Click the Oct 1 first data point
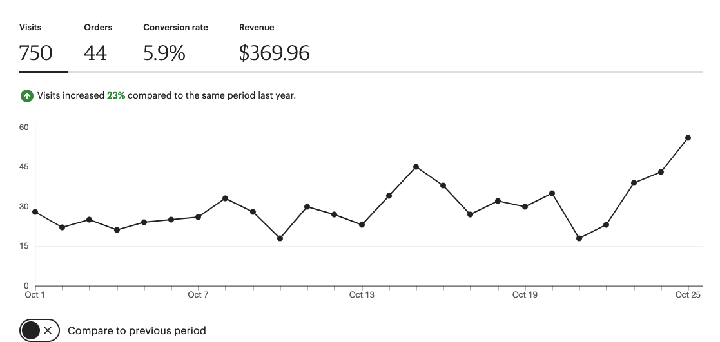The width and height of the screenshot is (720, 342). point(35,212)
